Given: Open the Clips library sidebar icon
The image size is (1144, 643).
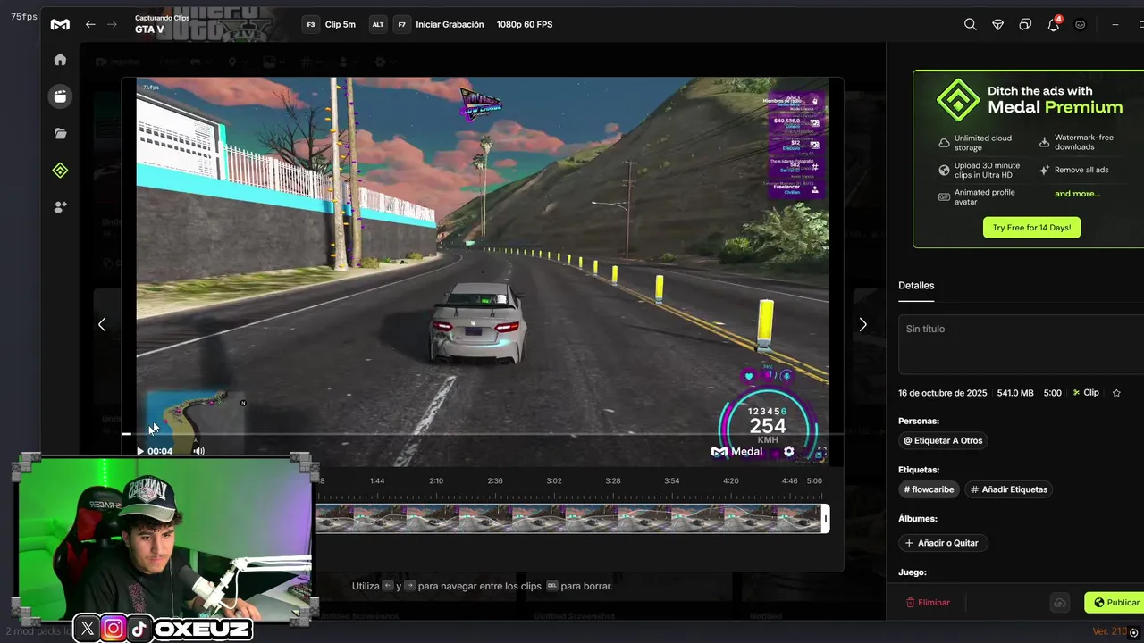Looking at the screenshot, I should [x=60, y=96].
